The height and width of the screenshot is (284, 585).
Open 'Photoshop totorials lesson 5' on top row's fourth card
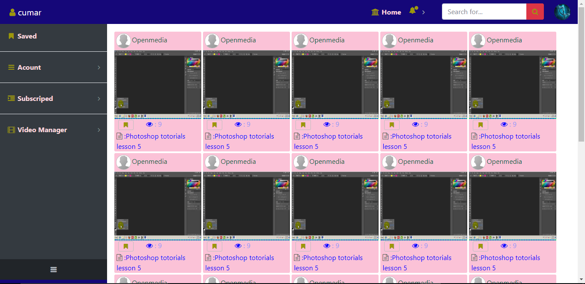tap(417, 142)
